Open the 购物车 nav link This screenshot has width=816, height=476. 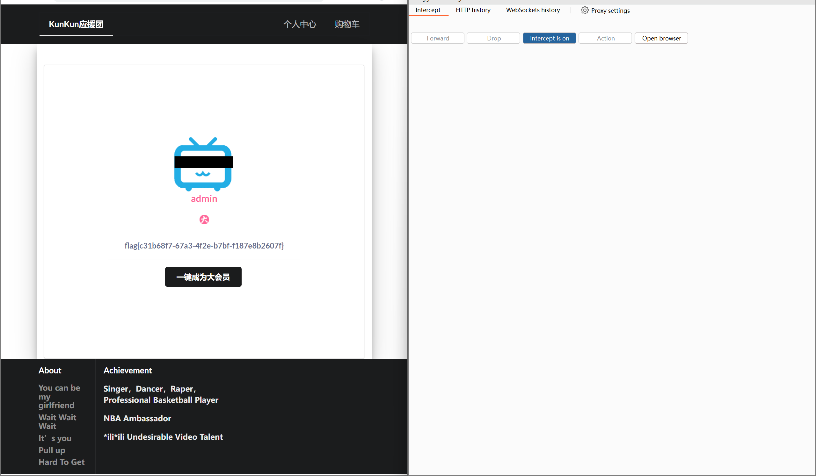point(347,24)
